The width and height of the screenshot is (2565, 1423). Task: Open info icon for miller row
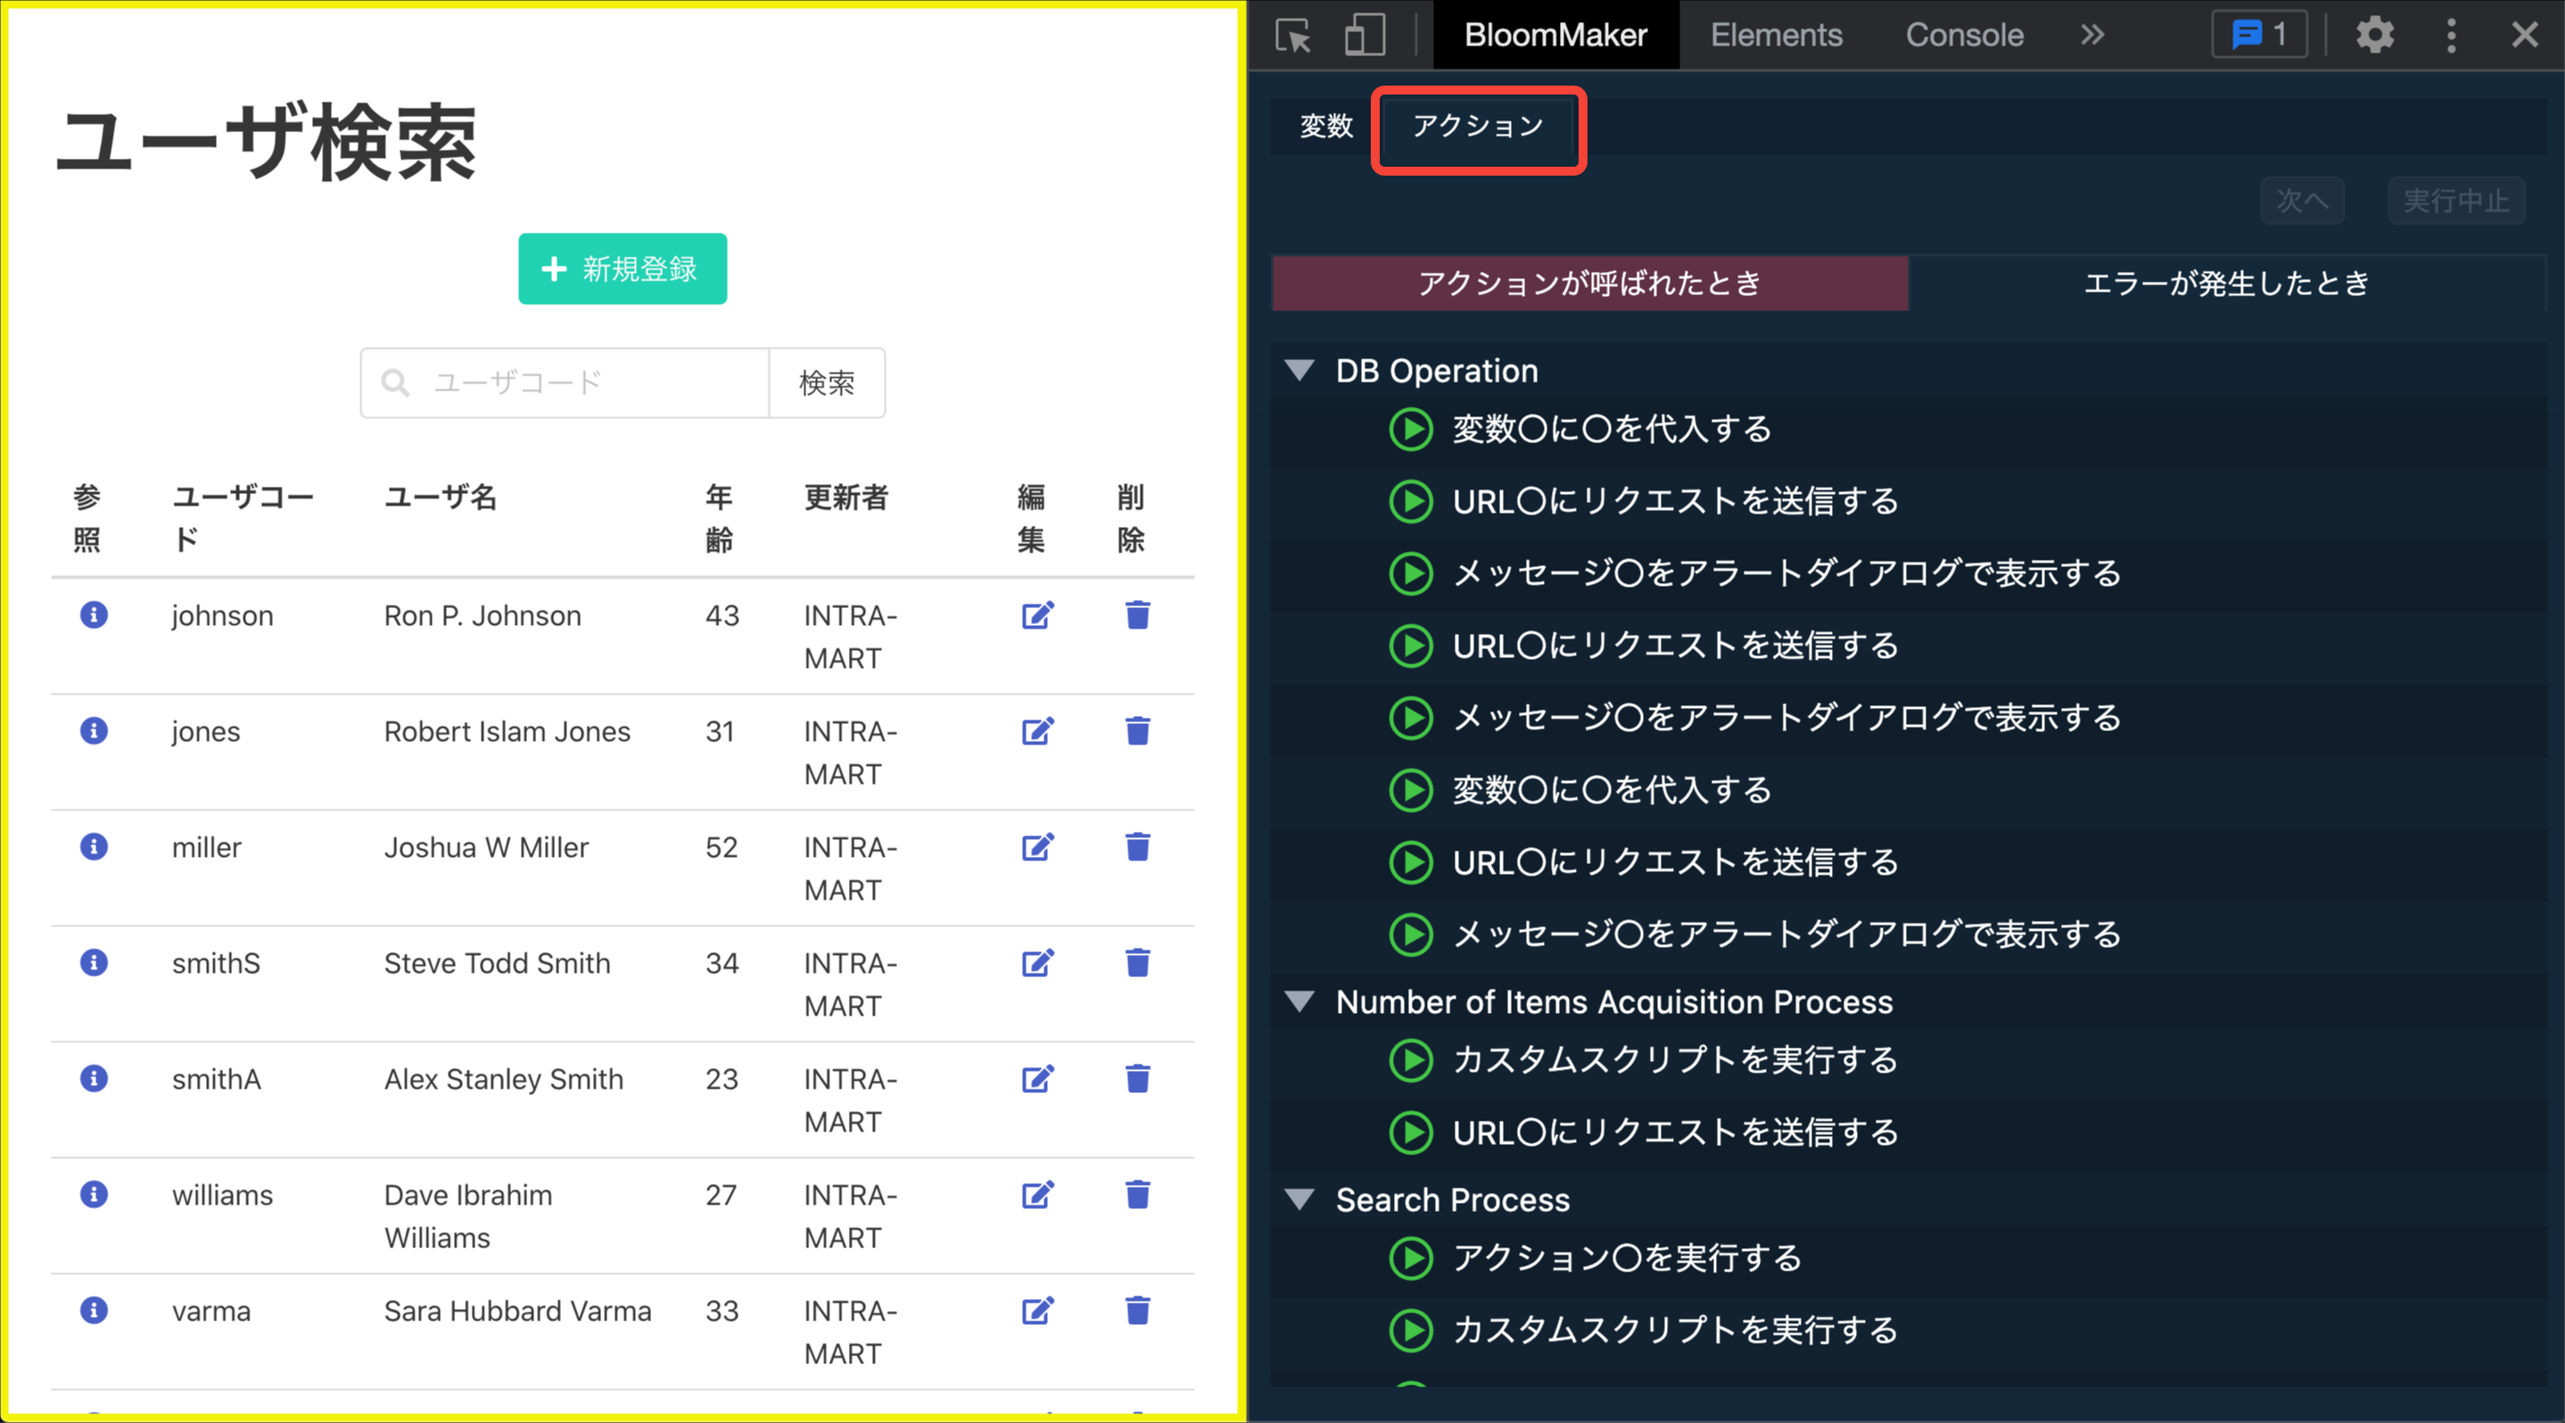tap(94, 847)
